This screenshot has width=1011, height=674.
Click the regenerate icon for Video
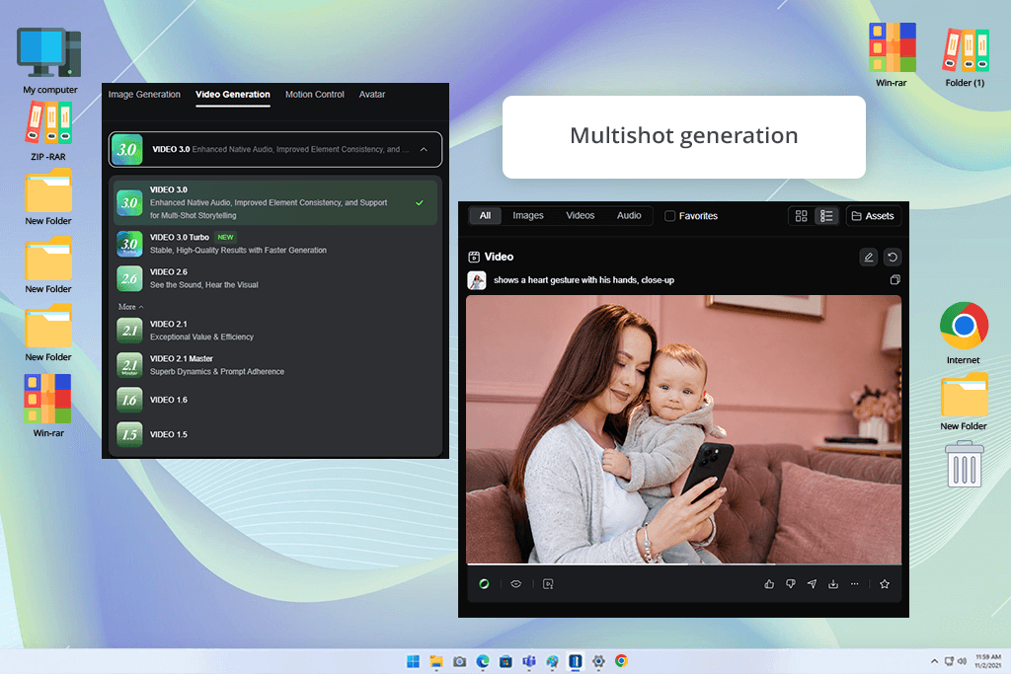coord(893,258)
